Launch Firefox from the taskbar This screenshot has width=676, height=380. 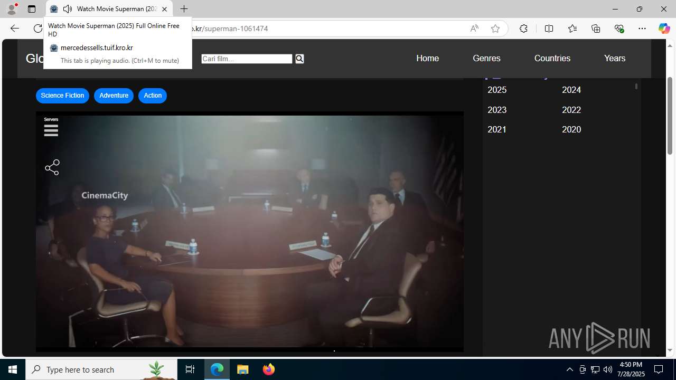[268, 369]
